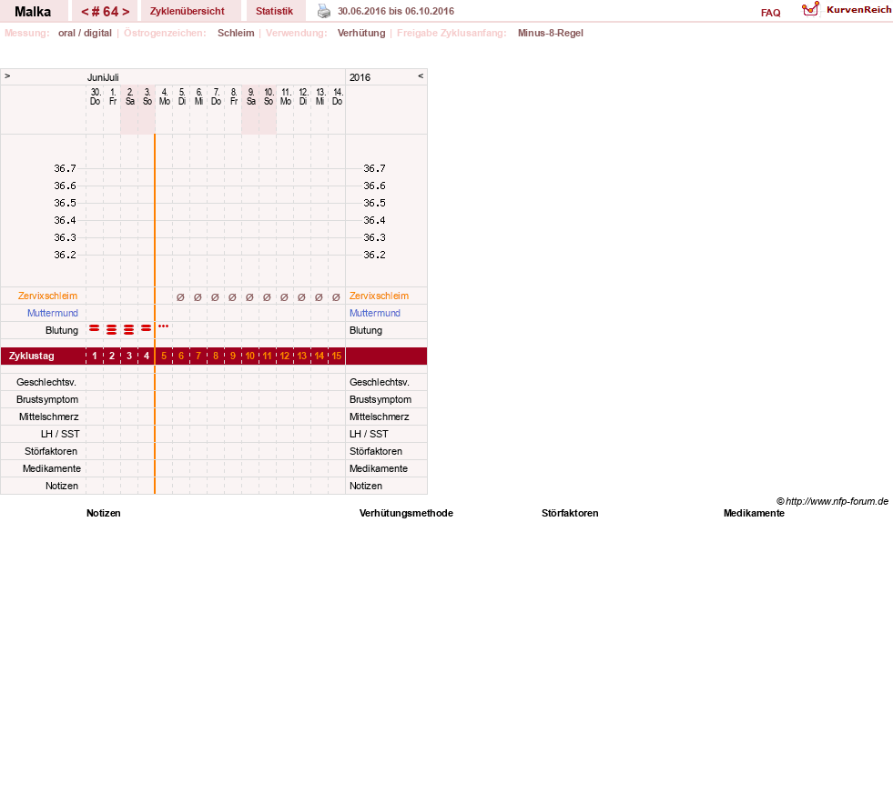Click the Malka user name tab

point(33,11)
